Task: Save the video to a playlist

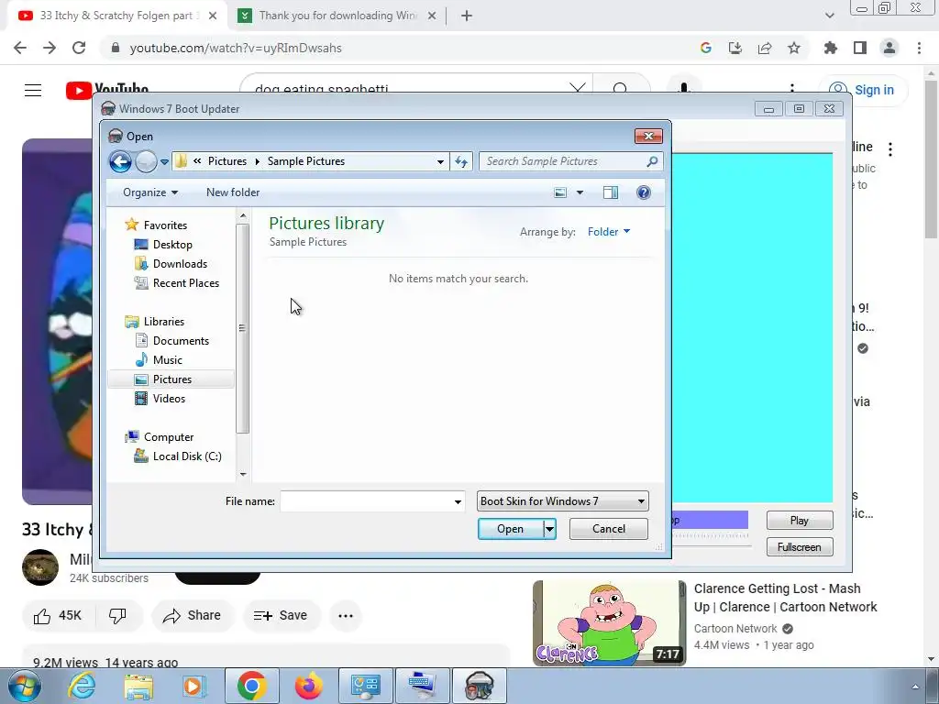Action: [281, 615]
